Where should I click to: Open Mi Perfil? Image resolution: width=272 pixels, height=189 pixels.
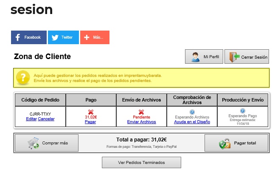(x=204, y=56)
